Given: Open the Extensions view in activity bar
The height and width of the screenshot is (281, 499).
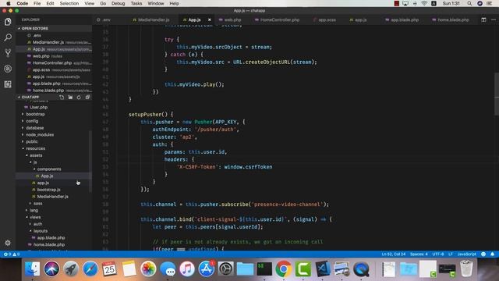Looking at the screenshot, I should point(8,84).
